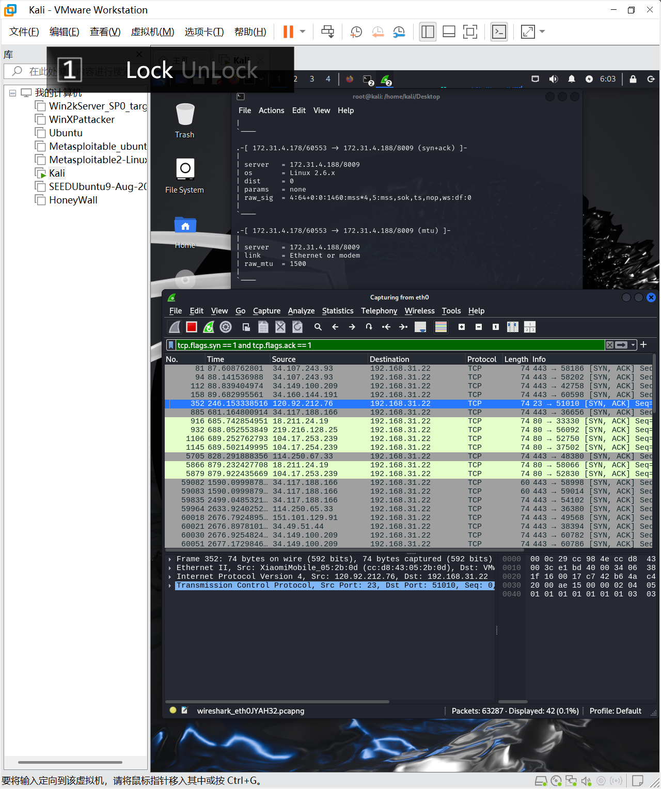Click the reload capture file icon in Wireshark
This screenshot has height=789, width=661.
[297, 327]
